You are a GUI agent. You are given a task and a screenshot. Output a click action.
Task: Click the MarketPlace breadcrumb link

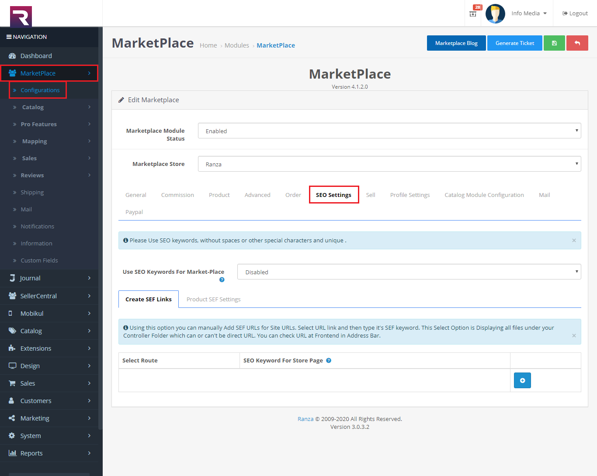pyautogui.click(x=276, y=45)
